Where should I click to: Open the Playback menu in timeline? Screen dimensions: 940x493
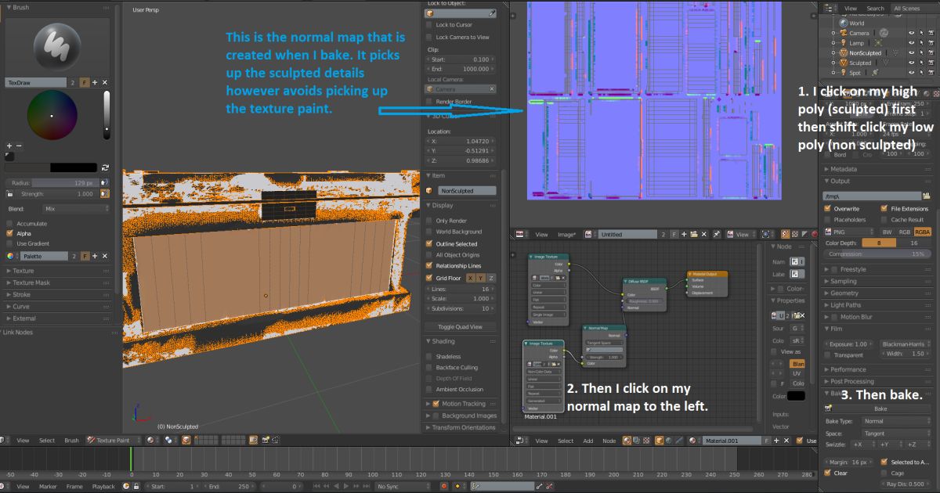(x=103, y=486)
